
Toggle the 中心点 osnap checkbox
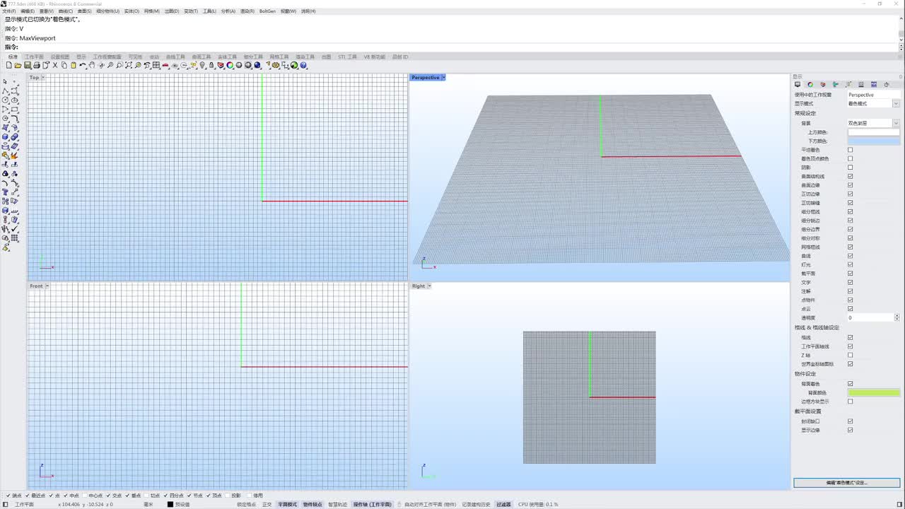[85, 496]
